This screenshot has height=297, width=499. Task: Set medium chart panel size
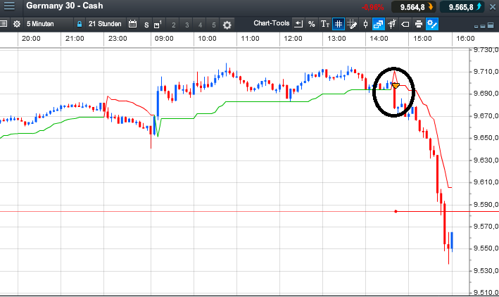483,26
